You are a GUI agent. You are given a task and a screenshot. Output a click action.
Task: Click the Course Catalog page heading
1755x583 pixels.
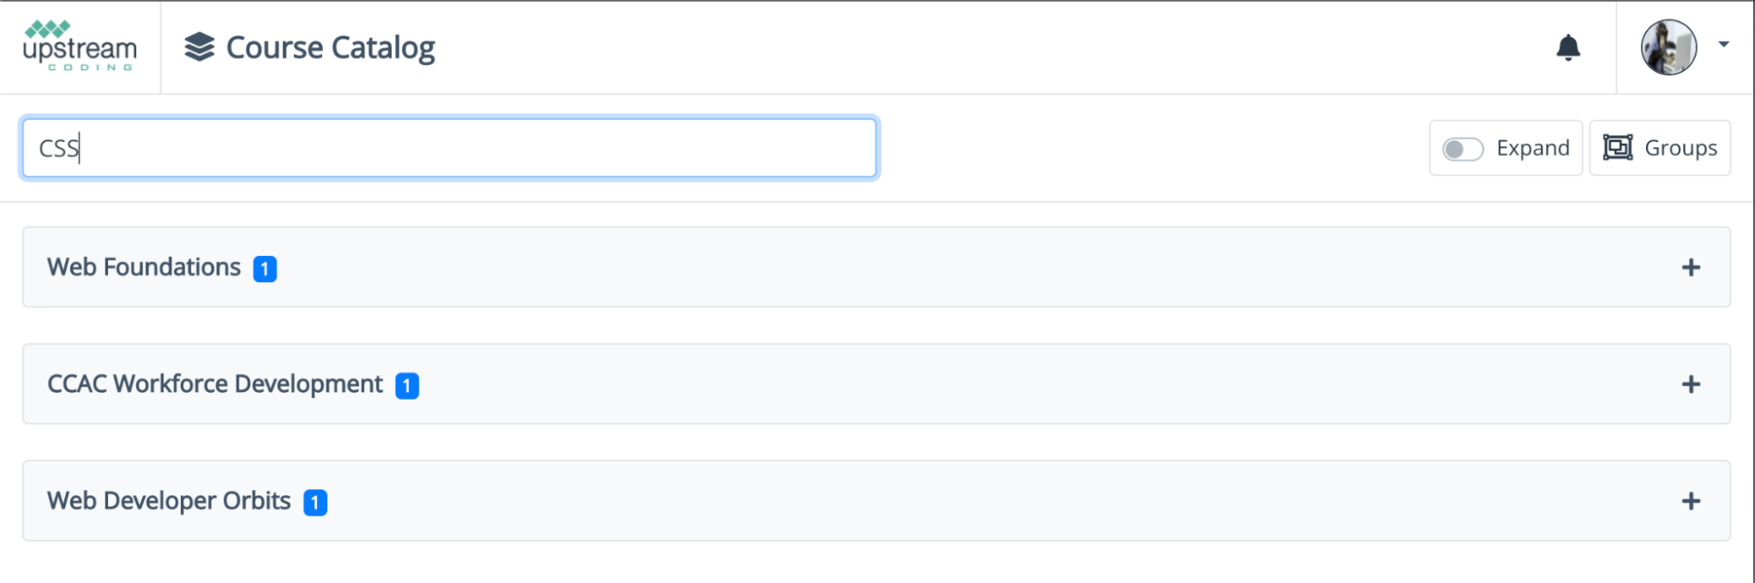tap(330, 47)
